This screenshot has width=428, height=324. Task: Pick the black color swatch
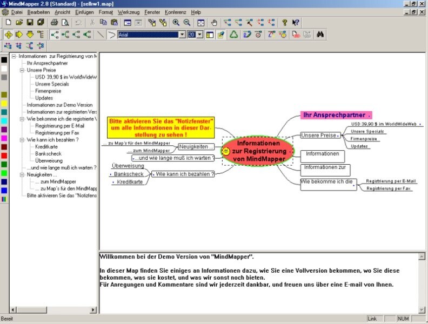click(x=4, y=60)
